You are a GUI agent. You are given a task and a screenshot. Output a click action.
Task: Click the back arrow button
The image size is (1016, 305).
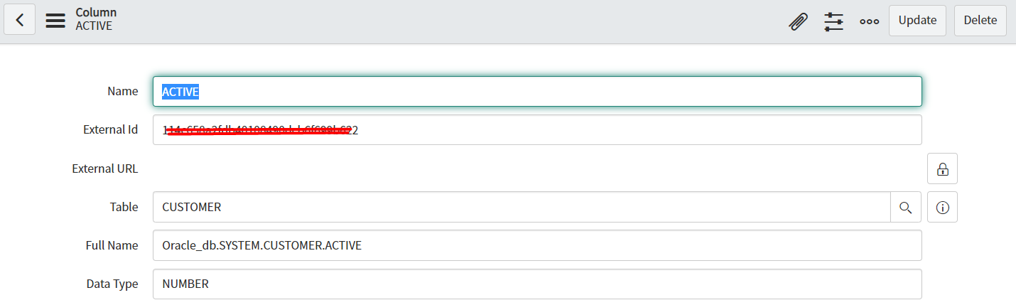coord(20,20)
